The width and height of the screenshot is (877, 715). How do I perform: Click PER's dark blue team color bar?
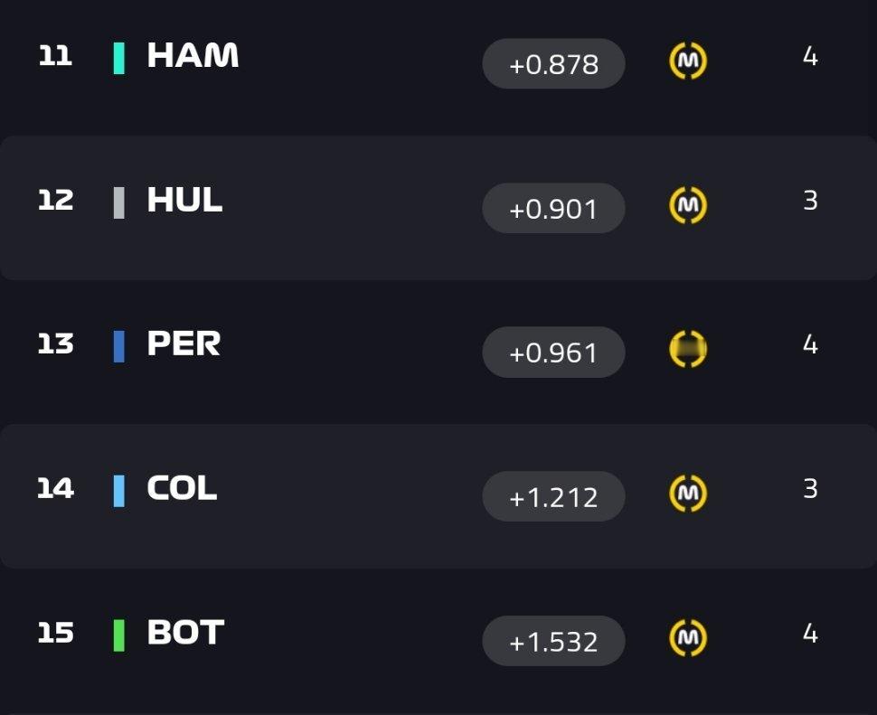(x=118, y=346)
